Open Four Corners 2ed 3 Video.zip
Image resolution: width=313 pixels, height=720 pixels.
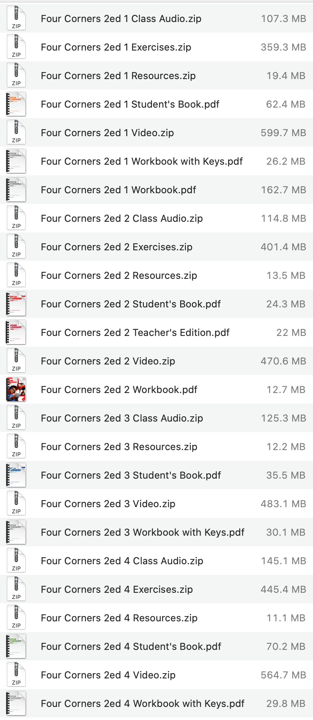107,504
